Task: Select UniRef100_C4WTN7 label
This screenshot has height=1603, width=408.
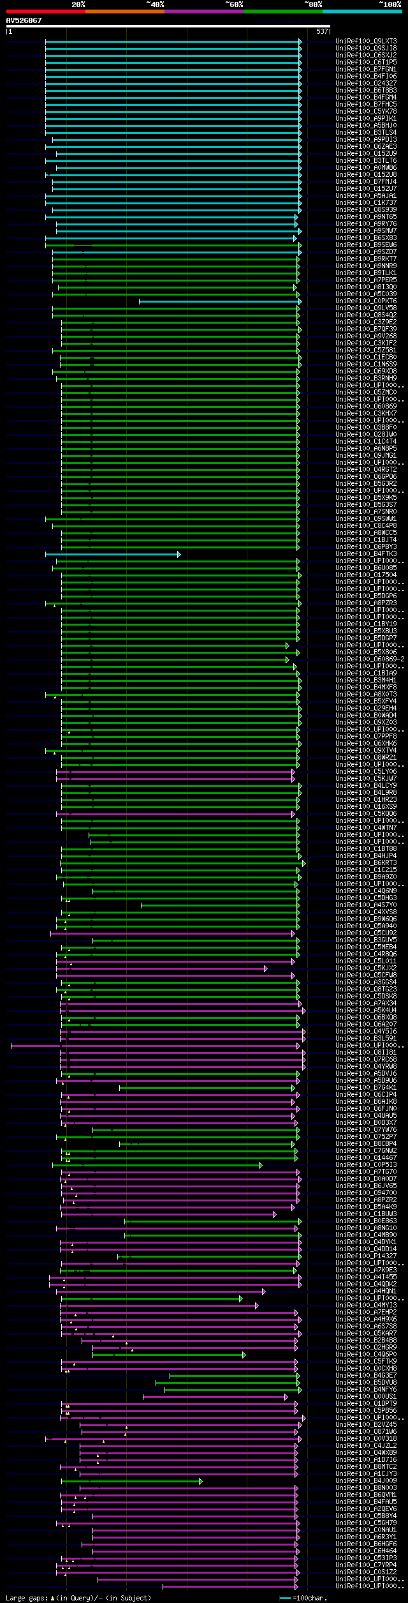Action: click(x=366, y=828)
